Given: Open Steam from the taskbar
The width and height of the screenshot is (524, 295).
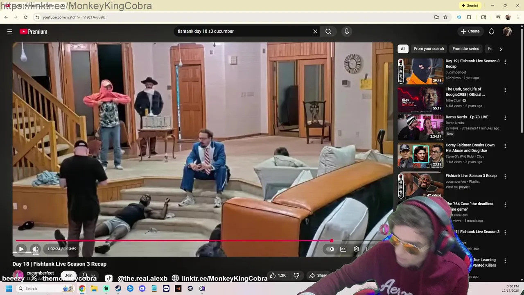Looking at the screenshot, I should point(118,288).
